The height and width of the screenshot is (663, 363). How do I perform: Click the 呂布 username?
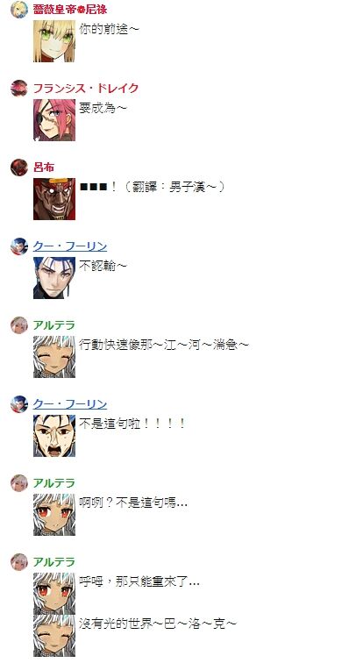[x=44, y=167]
